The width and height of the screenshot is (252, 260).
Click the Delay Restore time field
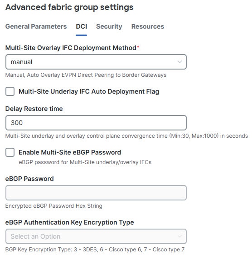click(96, 123)
